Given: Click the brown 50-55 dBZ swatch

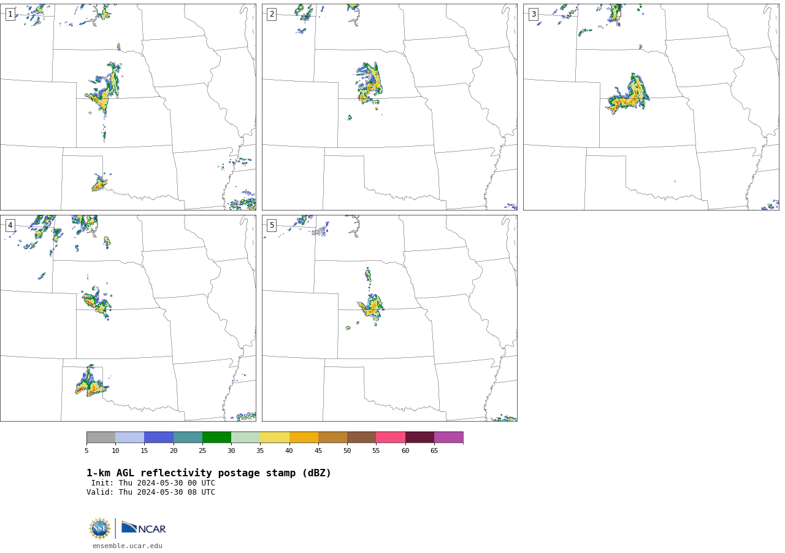Looking at the screenshot, I should tap(362, 438).
